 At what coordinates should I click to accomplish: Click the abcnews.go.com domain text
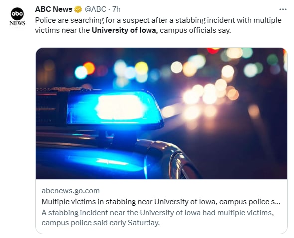click(70, 191)
